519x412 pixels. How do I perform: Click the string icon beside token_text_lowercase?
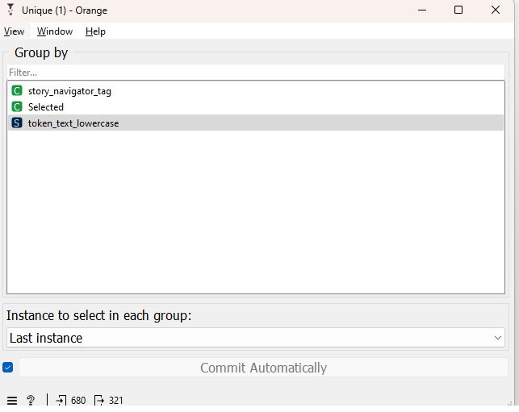pos(17,123)
